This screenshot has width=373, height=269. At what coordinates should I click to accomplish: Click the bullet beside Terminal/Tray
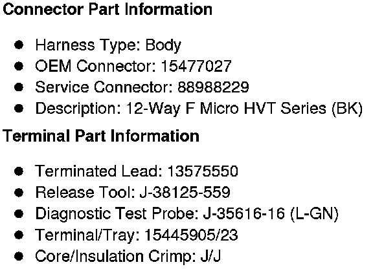pyautogui.click(x=19, y=235)
